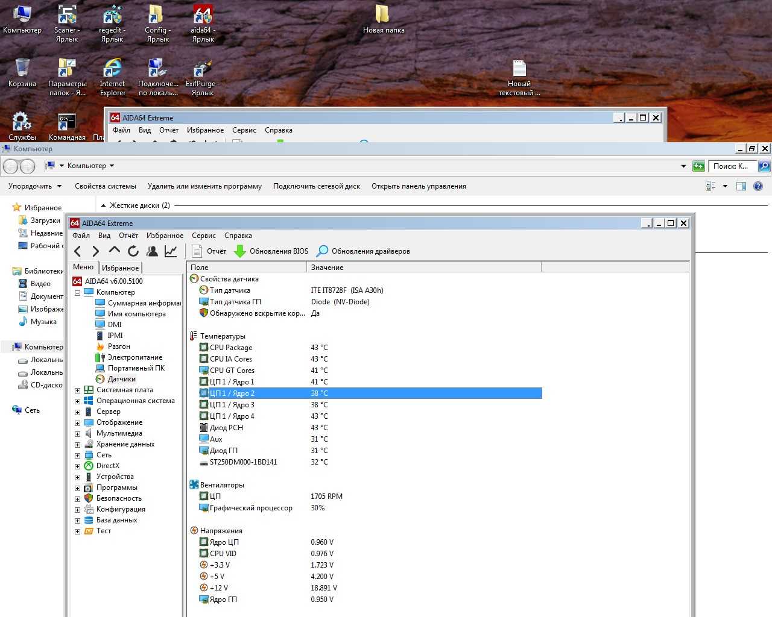Expand the Системная плата tree node

coord(77,390)
